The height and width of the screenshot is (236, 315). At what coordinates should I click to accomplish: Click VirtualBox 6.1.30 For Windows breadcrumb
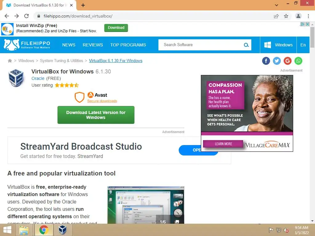click(116, 61)
